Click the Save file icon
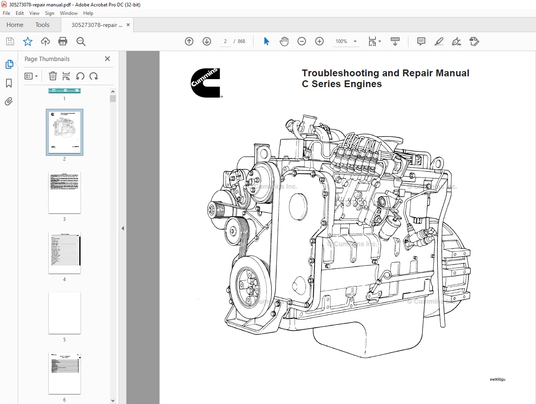The width and height of the screenshot is (536, 404). 10,41
